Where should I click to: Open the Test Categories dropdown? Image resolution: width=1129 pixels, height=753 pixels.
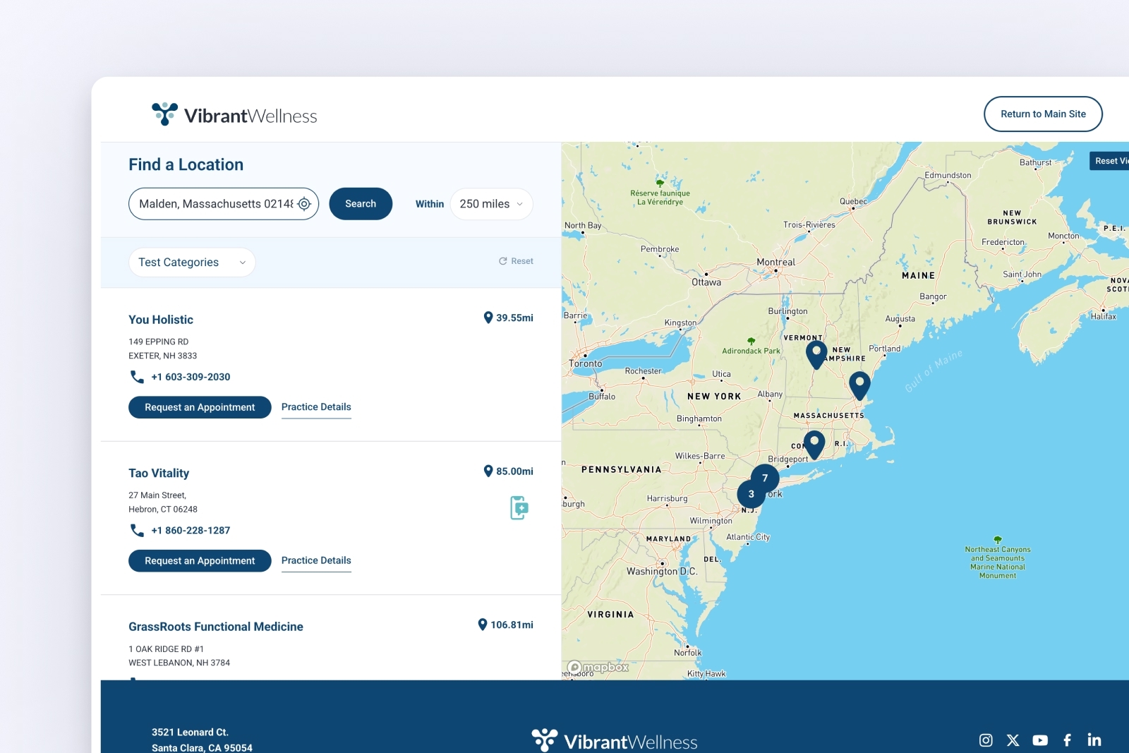coord(192,263)
